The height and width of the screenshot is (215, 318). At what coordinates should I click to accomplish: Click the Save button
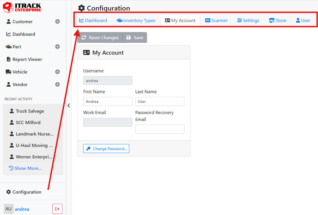(135, 38)
